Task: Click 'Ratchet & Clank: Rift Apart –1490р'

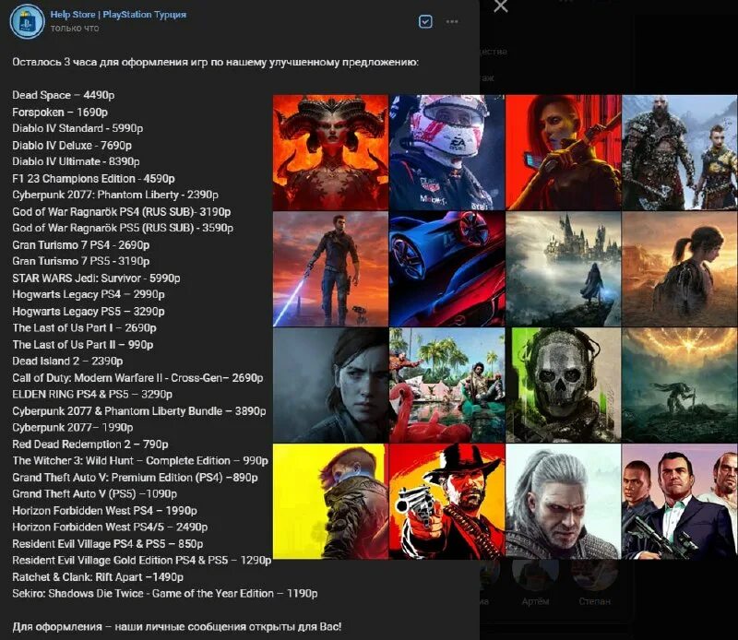Action: (98, 577)
